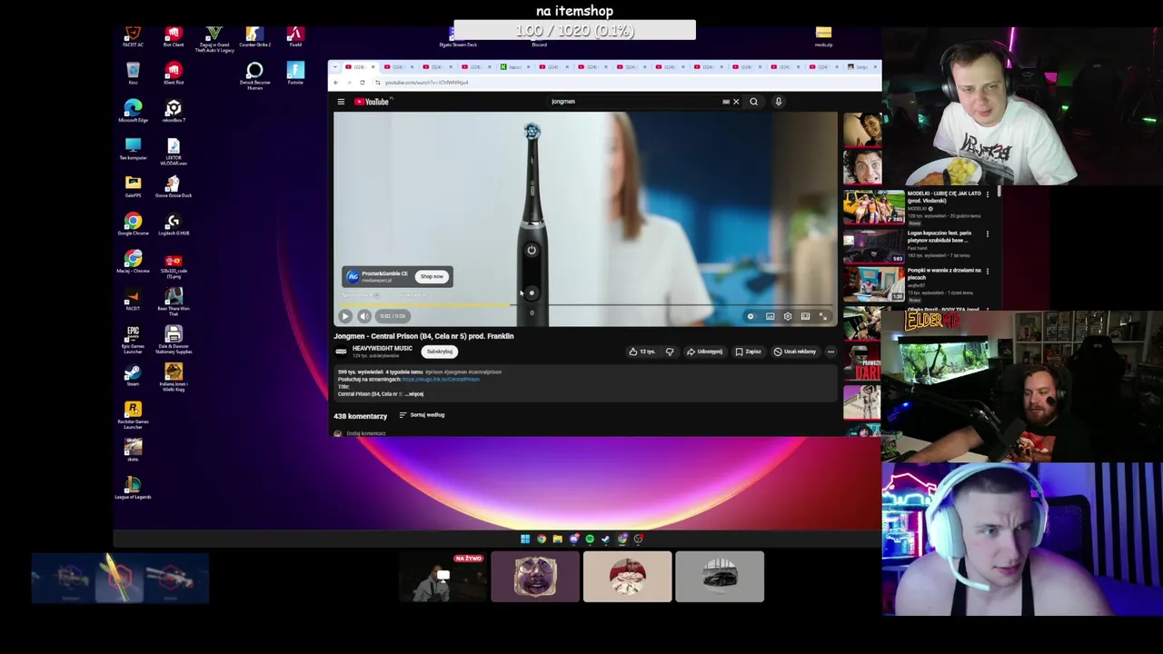Enable subtitles in the video player
This screenshot has height=654, width=1163.
coord(770,316)
